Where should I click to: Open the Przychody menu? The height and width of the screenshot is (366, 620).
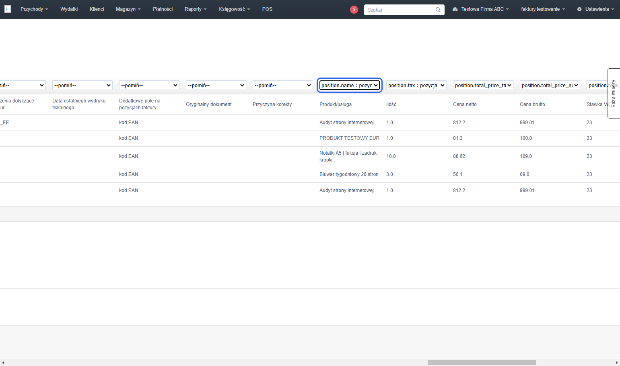pos(34,9)
